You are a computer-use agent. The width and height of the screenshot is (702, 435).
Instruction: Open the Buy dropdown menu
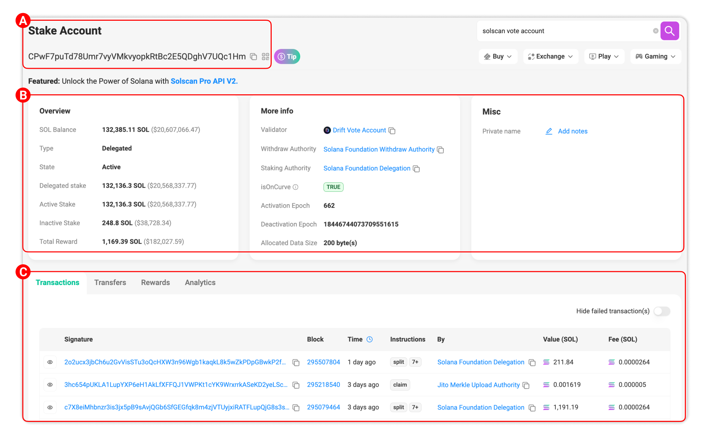coord(498,56)
